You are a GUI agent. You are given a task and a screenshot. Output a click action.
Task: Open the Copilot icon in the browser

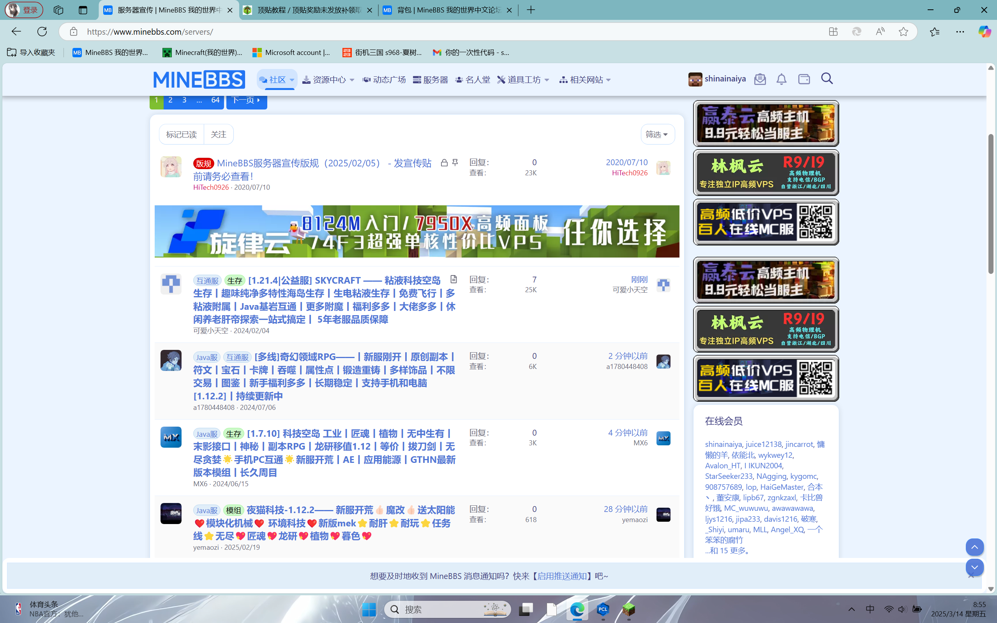[984, 32]
